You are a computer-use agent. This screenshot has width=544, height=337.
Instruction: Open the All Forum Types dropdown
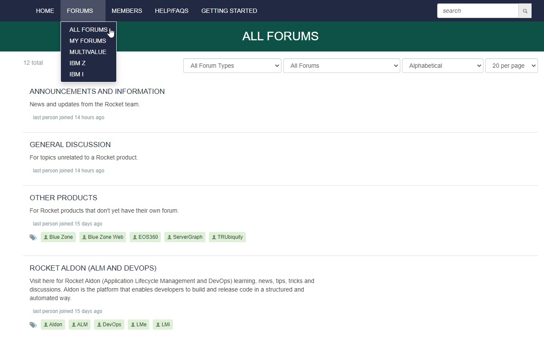coord(232,66)
